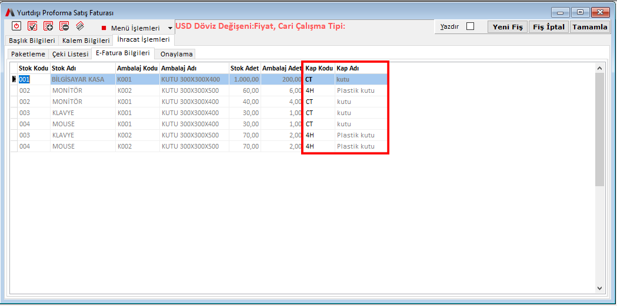Close the Yurtdışı Proforma Satış Faturası window
This screenshot has width=617, height=306.
pyautogui.click(x=600, y=12)
